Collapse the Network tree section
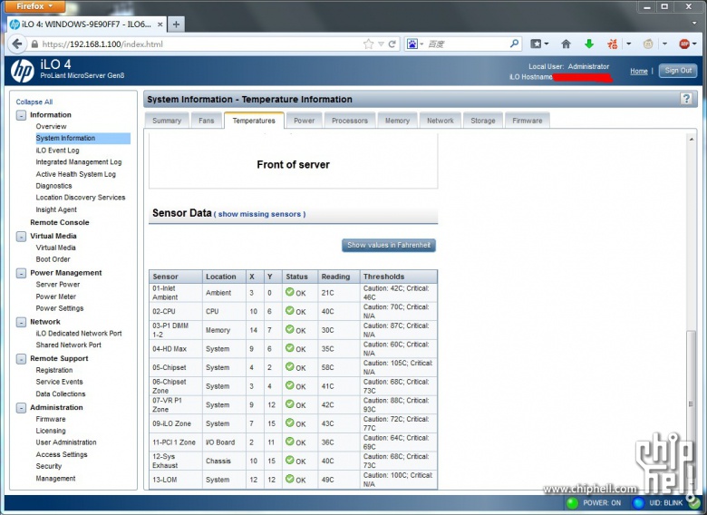The image size is (707, 515). pyautogui.click(x=21, y=322)
